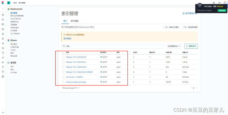Open index ilm-history-1-000001
This screenshot has width=228, height=115.
click(x=75, y=77)
